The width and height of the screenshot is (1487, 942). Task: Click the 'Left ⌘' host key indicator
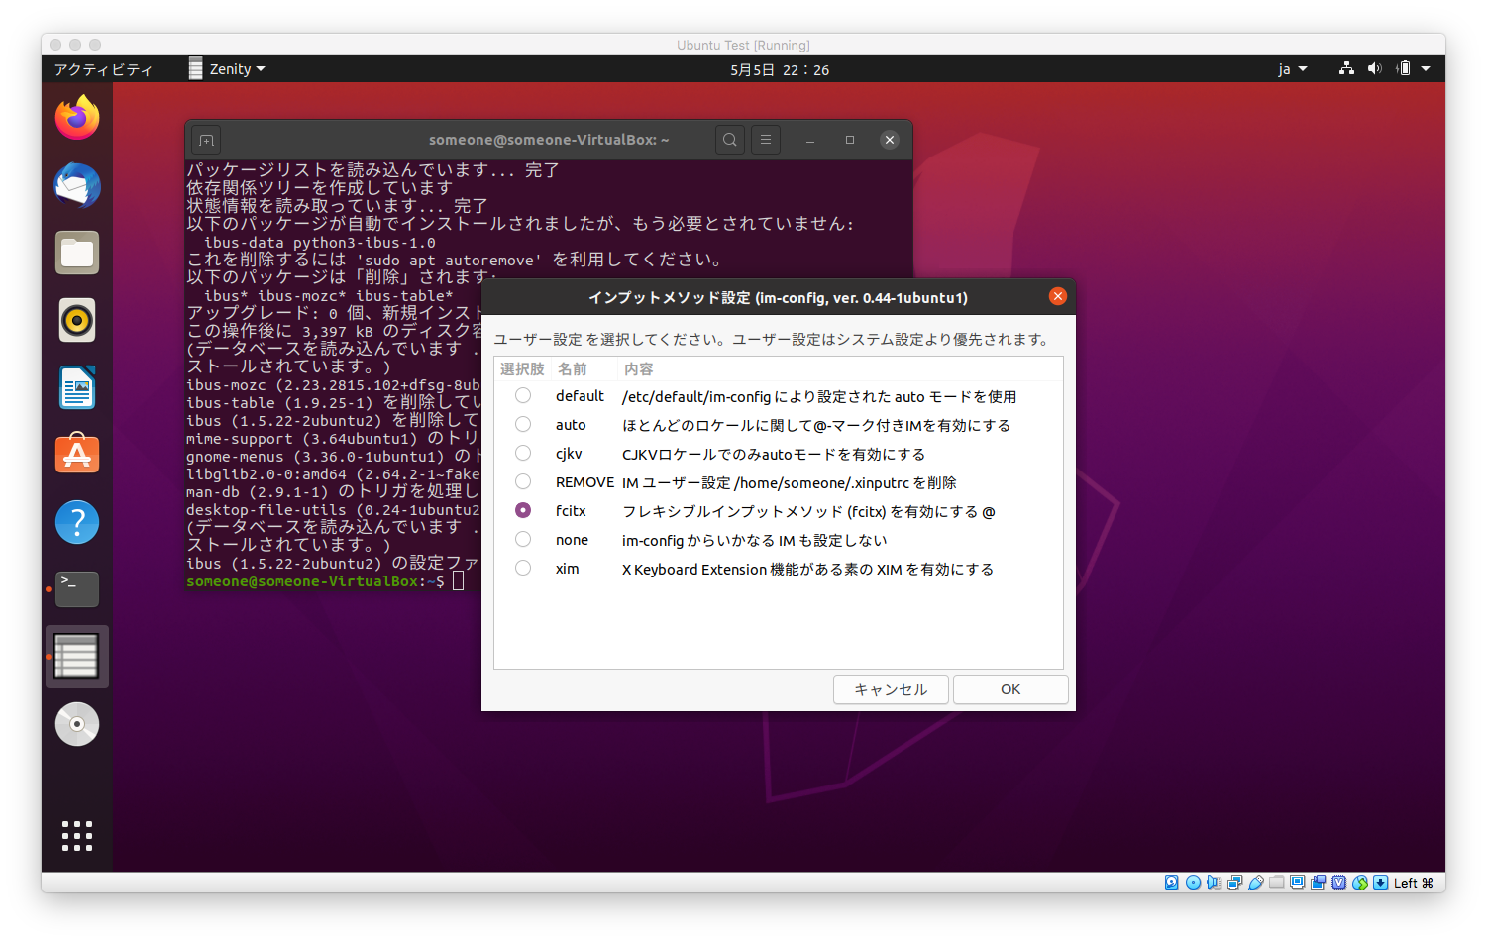1414,883
